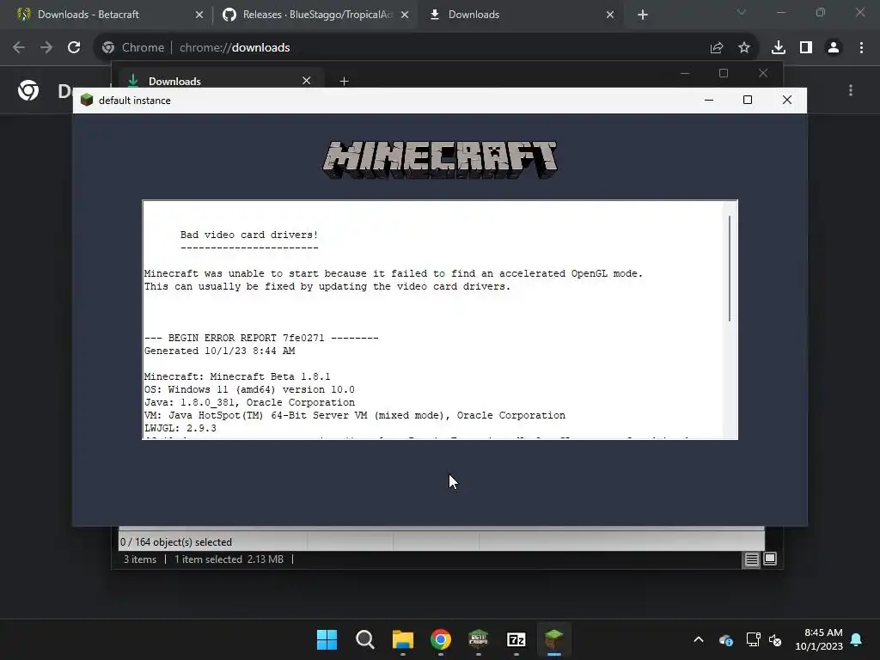Select Downloads tab in File Explorer window

tap(219, 81)
